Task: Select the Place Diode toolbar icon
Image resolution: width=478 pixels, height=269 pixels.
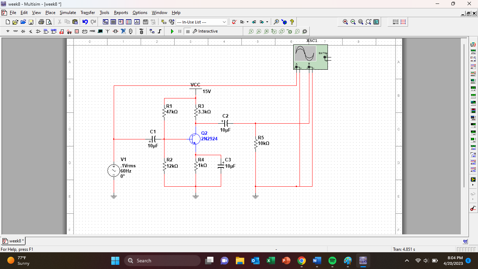Action: (x=23, y=32)
